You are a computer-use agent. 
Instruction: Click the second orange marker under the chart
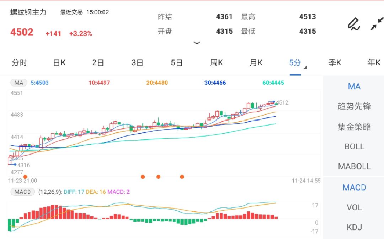[143, 177]
